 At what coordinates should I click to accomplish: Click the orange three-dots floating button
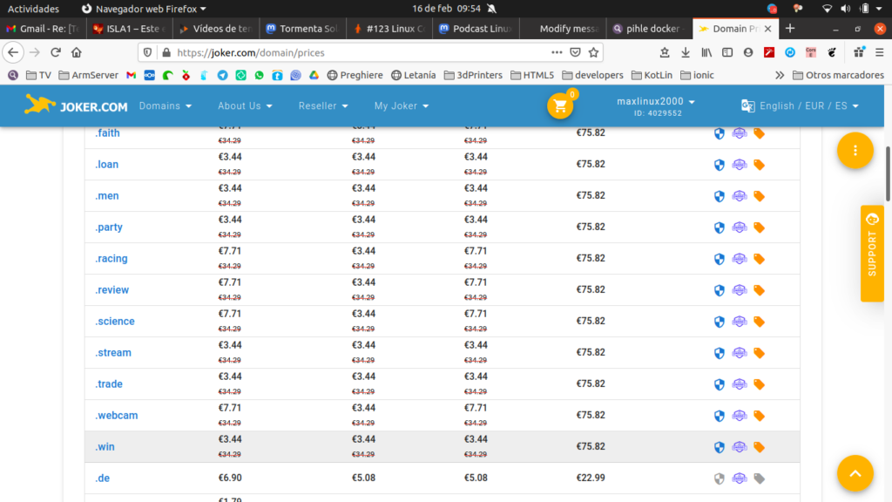[855, 150]
